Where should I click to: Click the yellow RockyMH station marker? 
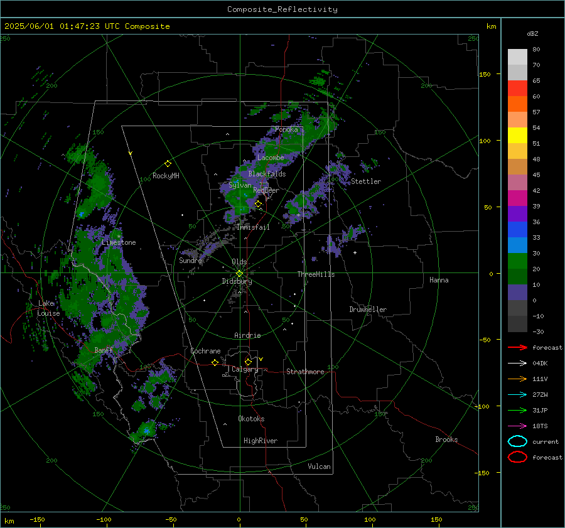pos(168,164)
